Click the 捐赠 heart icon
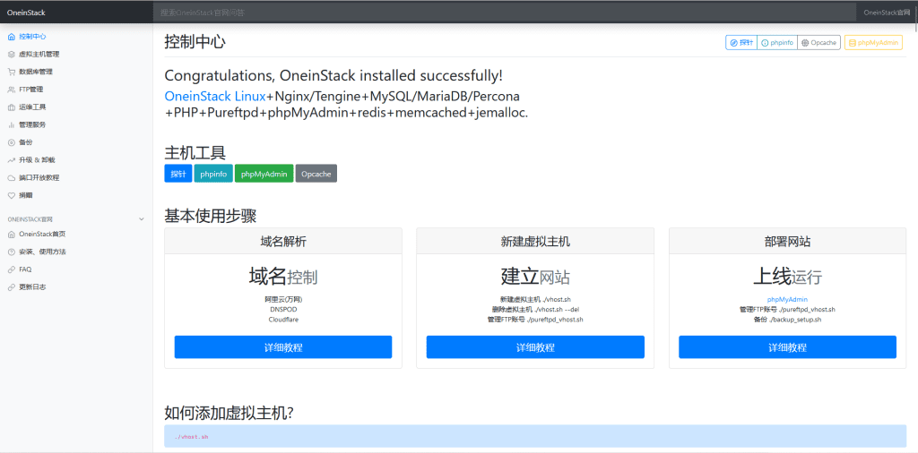The width and height of the screenshot is (918, 453). tap(11, 195)
